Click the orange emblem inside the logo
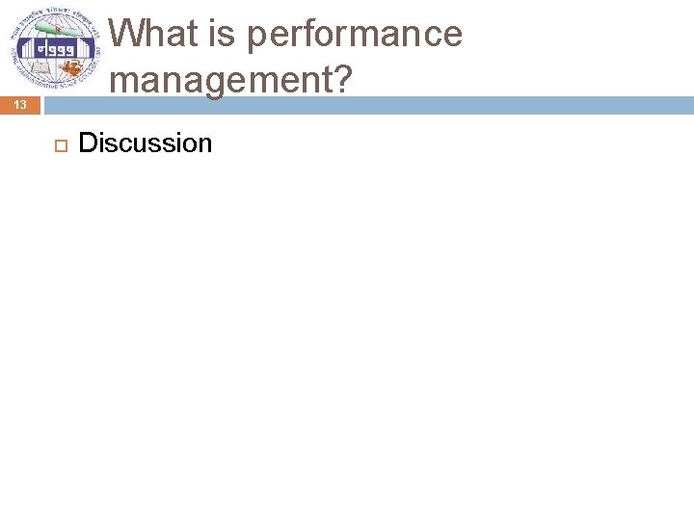This screenshot has height=520, width=694. [71, 67]
